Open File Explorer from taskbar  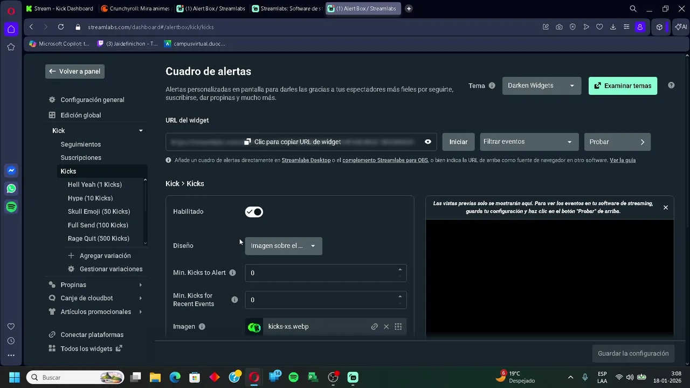pyautogui.click(x=155, y=377)
